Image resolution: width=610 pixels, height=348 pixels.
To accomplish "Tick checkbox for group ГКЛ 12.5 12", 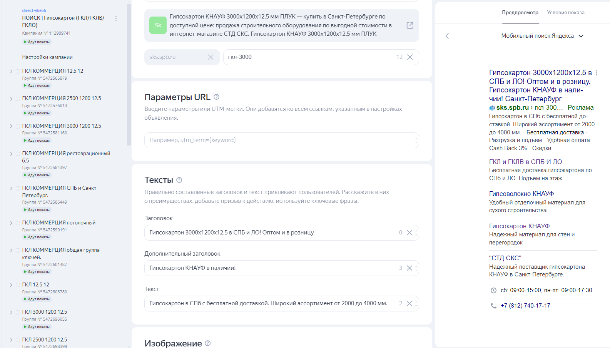I will [18, 285].
